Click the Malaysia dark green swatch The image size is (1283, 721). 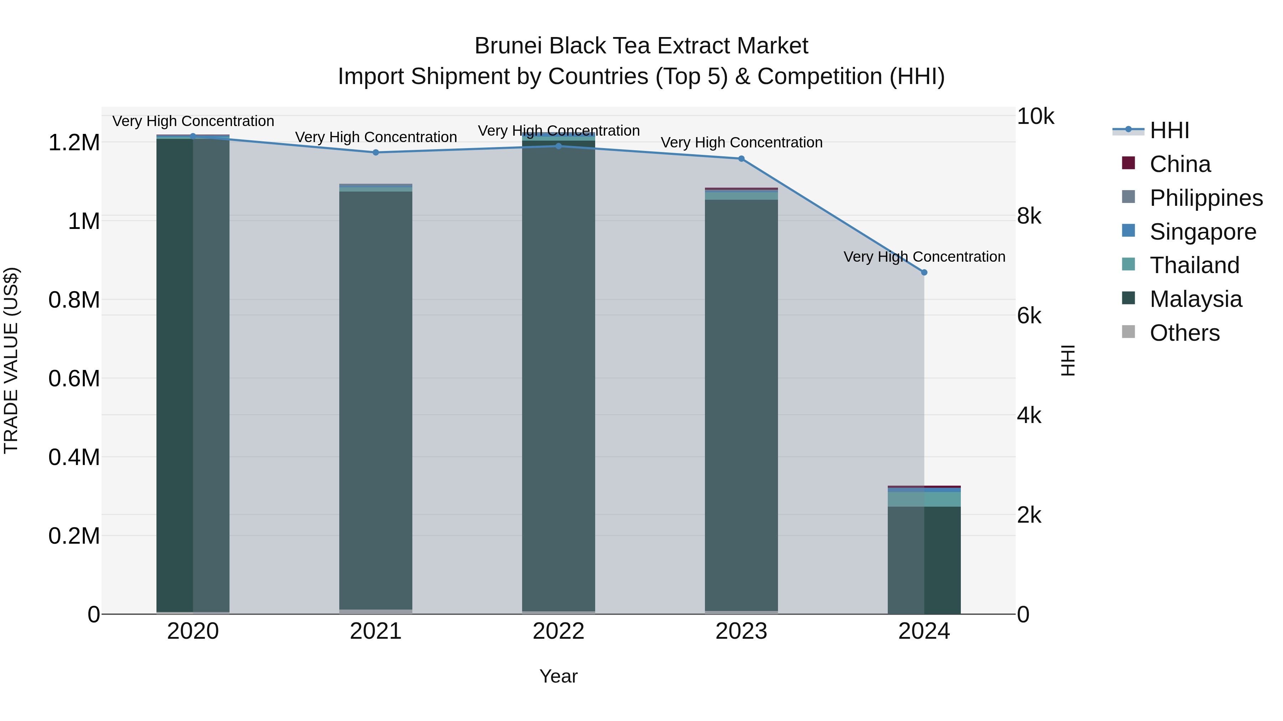tap(1128, 298)
